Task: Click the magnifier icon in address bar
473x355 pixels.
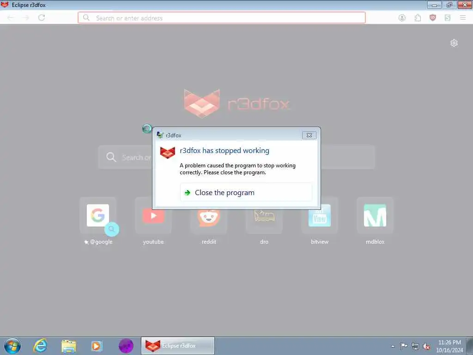Action: click(x=86, y=18)
